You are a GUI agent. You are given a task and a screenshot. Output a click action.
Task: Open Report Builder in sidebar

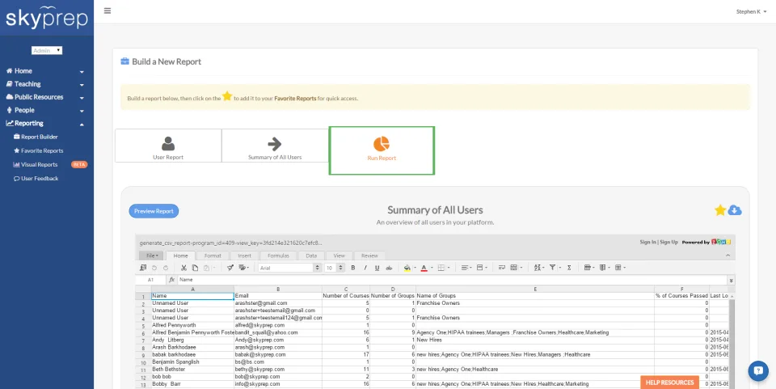tap(36, 137)
